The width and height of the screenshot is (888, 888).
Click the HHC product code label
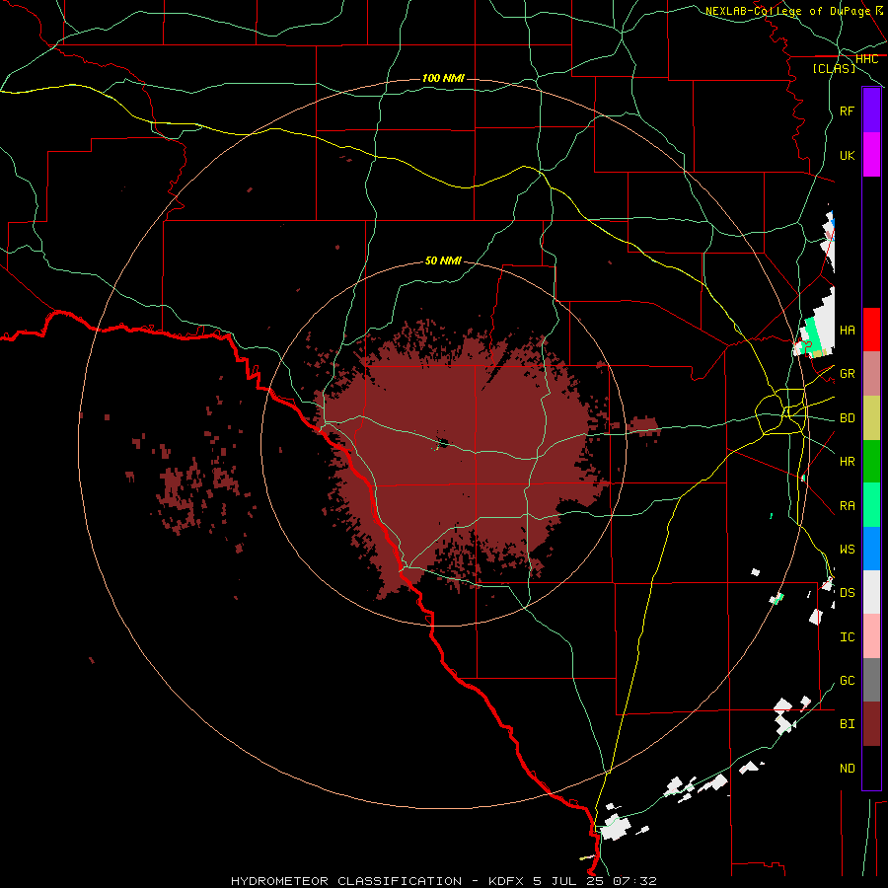866,59
